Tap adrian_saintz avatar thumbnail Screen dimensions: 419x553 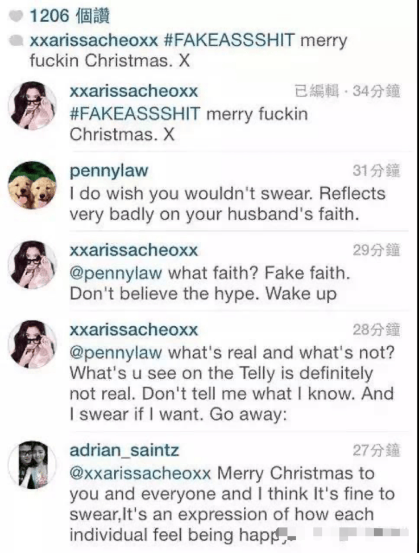click(x=32, y=465)
